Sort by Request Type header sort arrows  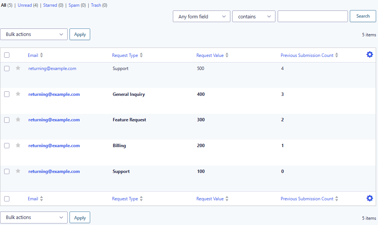pyautogui.click(x=141, y=55)
